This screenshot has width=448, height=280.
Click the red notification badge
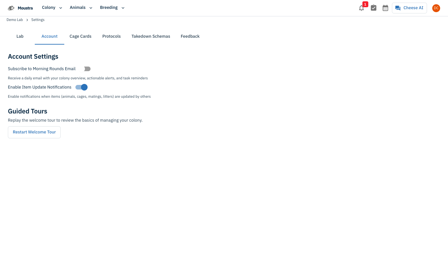tap(365, 4)
